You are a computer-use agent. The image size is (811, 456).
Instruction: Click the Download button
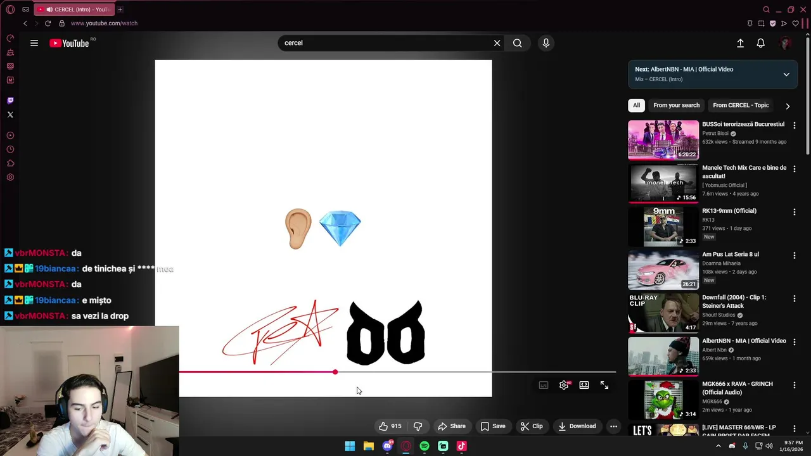click(x=577, y=426)
